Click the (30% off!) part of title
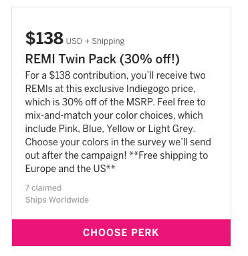 click(150, 59)
